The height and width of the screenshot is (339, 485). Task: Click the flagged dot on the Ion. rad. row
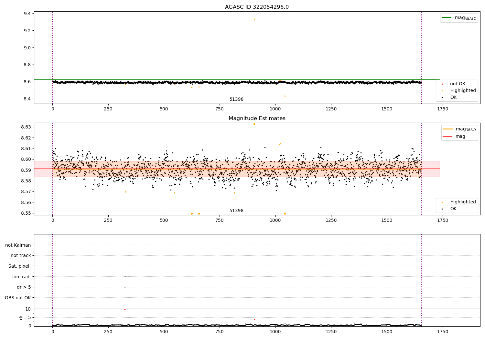pyautogui.click(x=125, y=276)
